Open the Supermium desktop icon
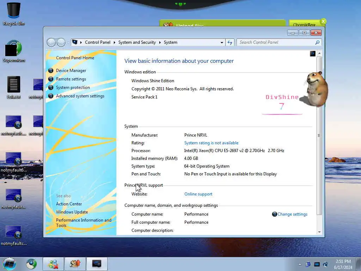The height and width of the screenshot is (271, 361). (x=14, y=51)
